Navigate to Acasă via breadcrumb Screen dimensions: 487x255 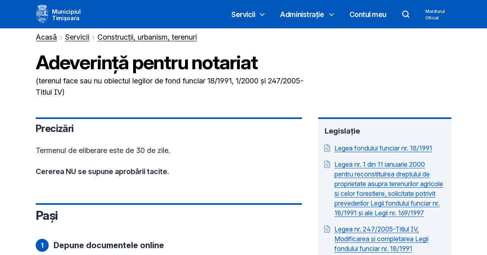pos(46,37)
